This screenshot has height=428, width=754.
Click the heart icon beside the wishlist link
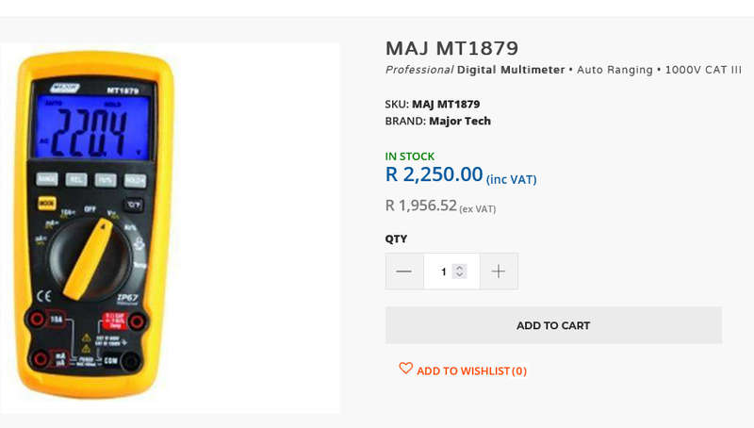coord(406,369)
